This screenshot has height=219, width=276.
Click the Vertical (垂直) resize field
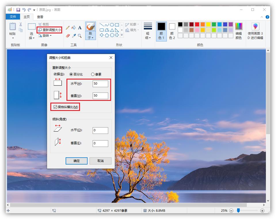click(x=100, y=96)
